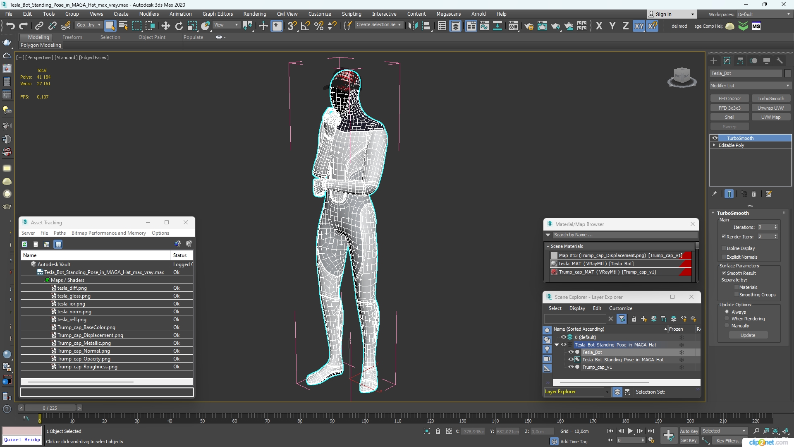Toggle Selection Lock padlock icon
The width and height of the screenshot is (794, 447).
pyautogui.click(x=438, y=431)
